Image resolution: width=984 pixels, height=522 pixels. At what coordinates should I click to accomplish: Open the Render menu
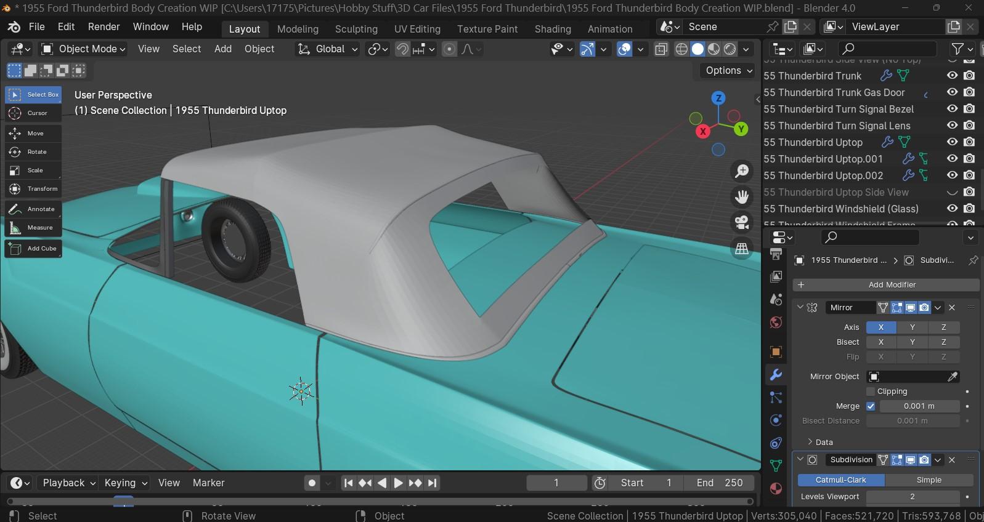(104, 27)
